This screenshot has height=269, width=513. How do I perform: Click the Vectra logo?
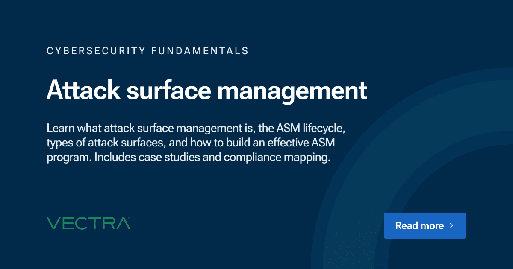tap(88, 223)
